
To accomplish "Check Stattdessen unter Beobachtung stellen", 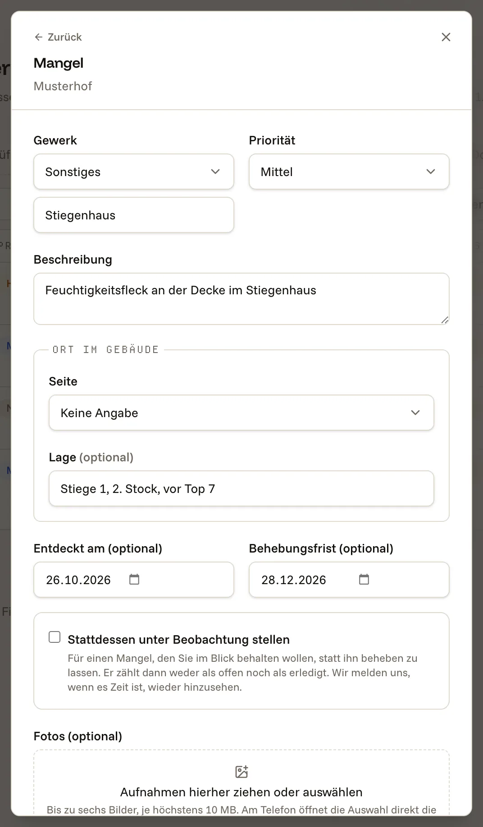I will (55, 637).
